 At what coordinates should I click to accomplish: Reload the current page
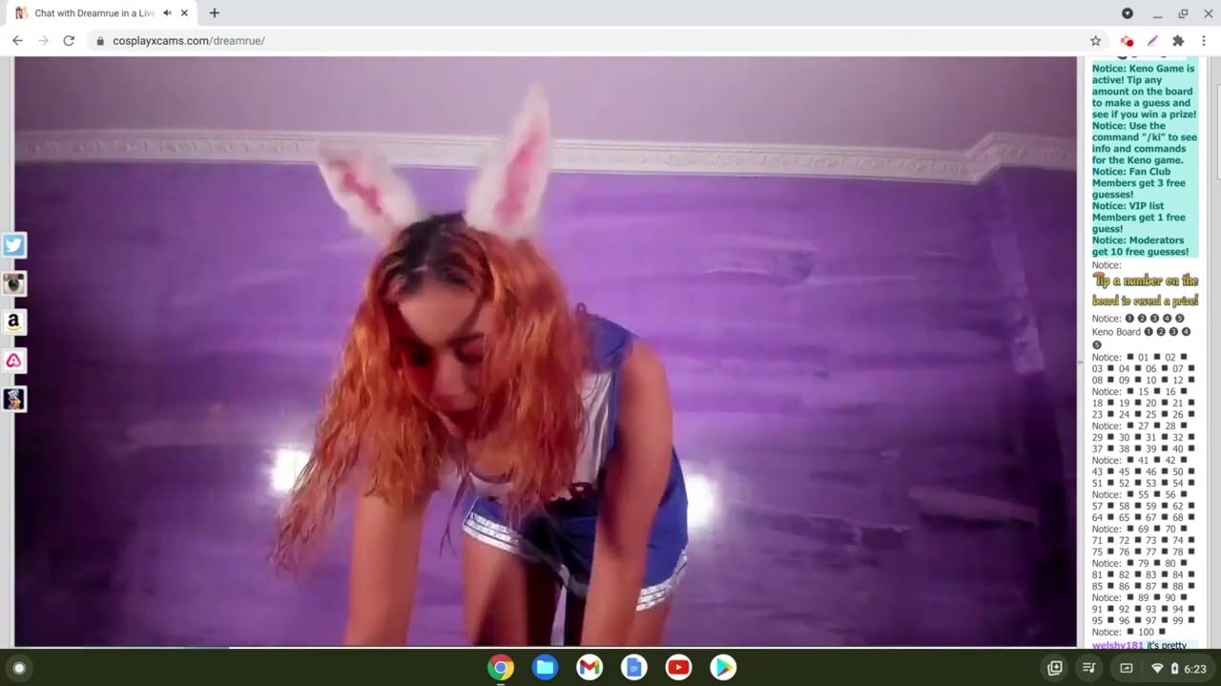69,41
